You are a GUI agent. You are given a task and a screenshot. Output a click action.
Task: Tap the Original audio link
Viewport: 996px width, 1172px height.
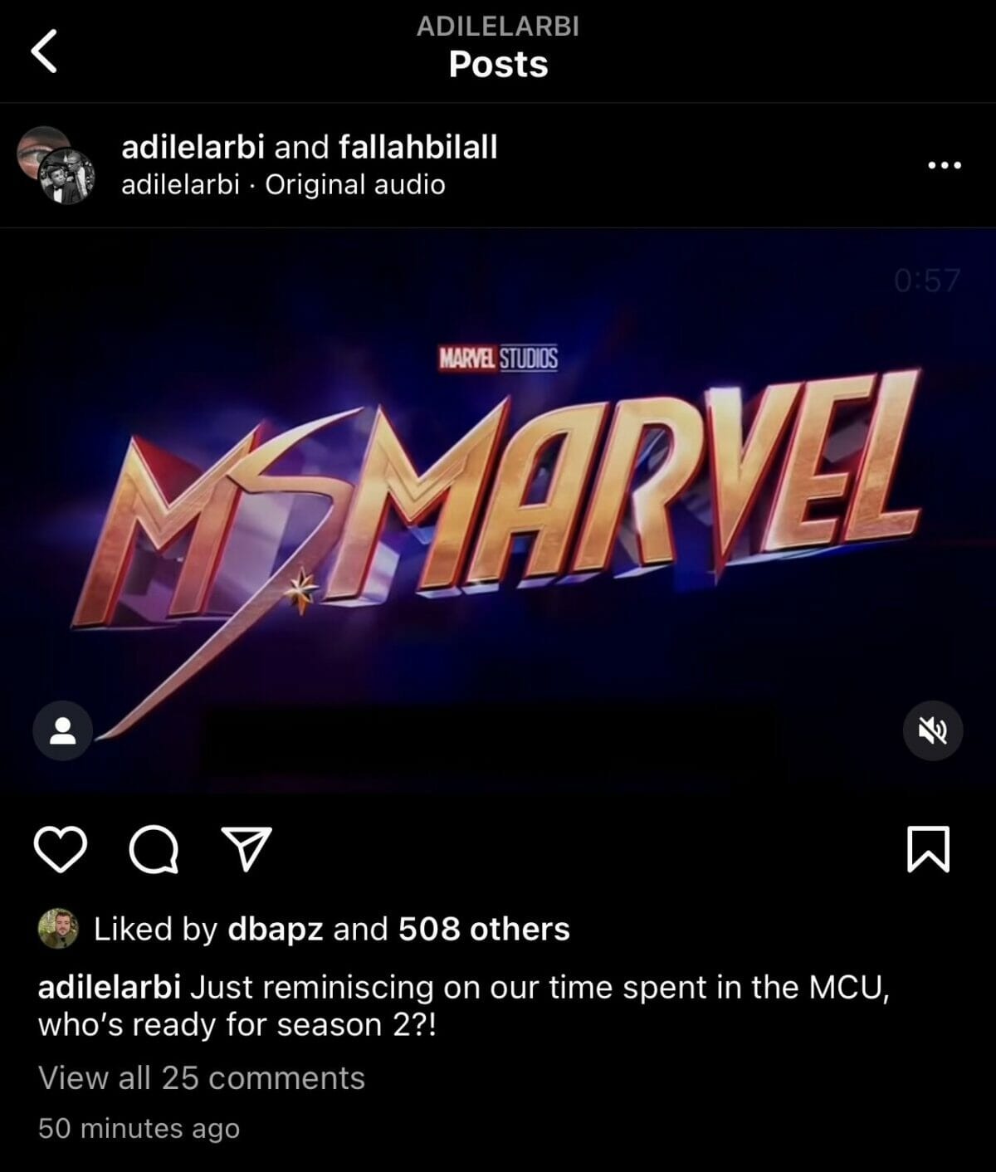[x=355, y=184]
